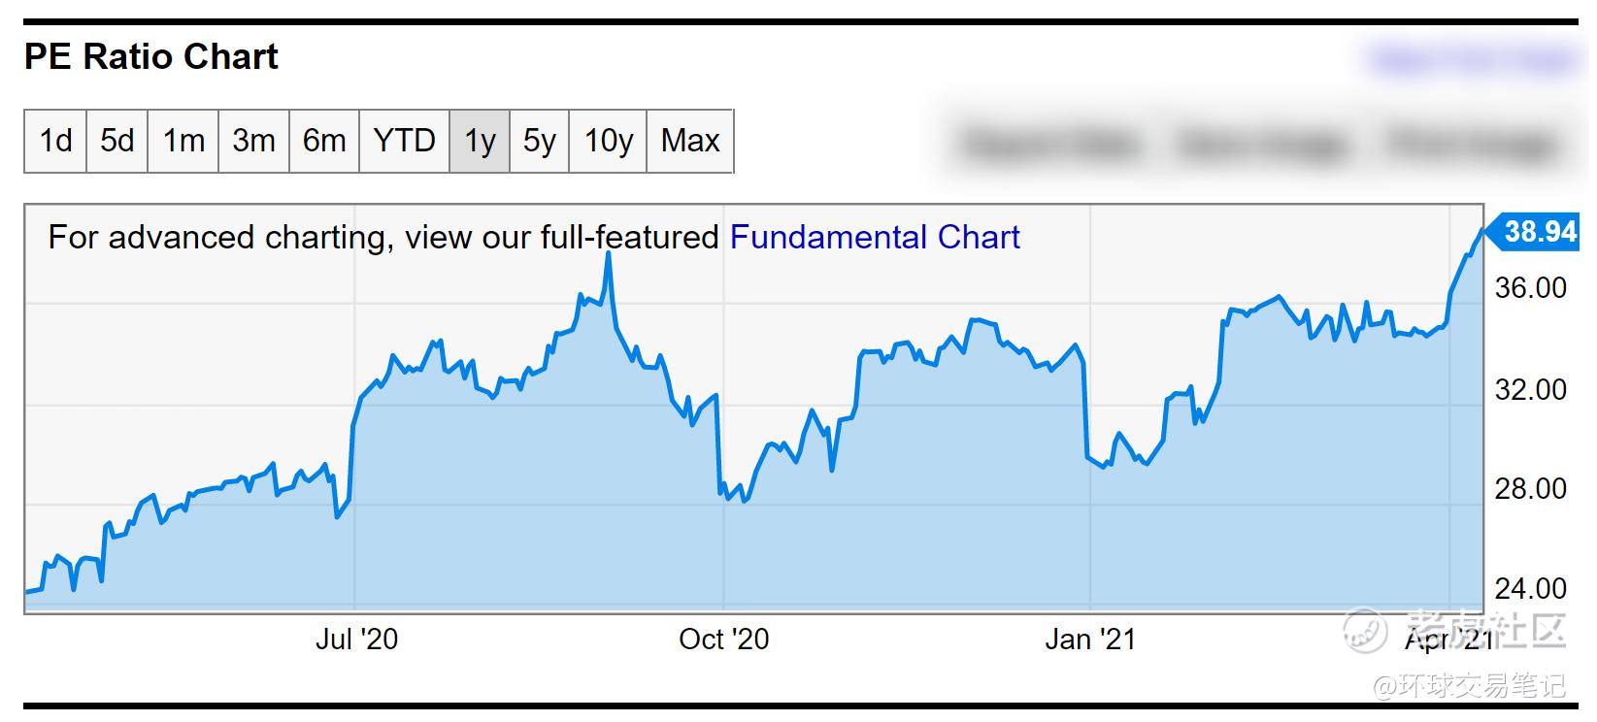Click the selected 1y range tab
The image size is (1597, 722).
pos(480,142)
